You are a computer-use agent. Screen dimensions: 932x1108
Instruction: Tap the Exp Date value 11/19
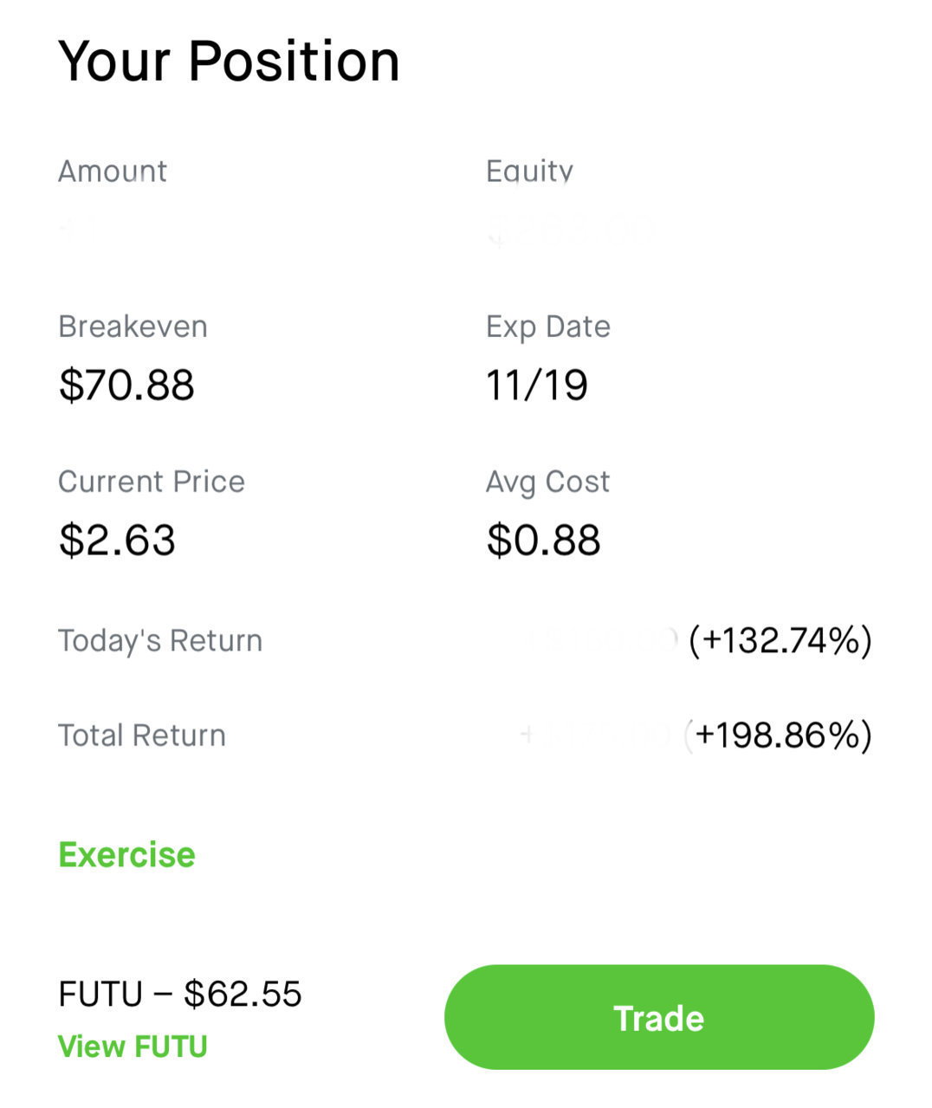(537, 385)
